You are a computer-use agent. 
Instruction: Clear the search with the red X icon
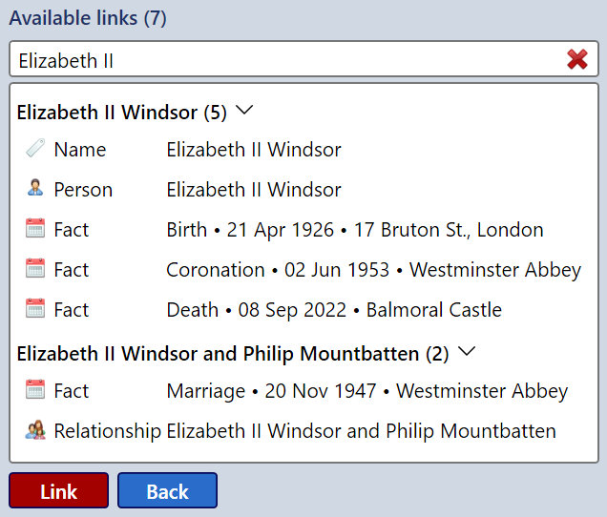577,59
